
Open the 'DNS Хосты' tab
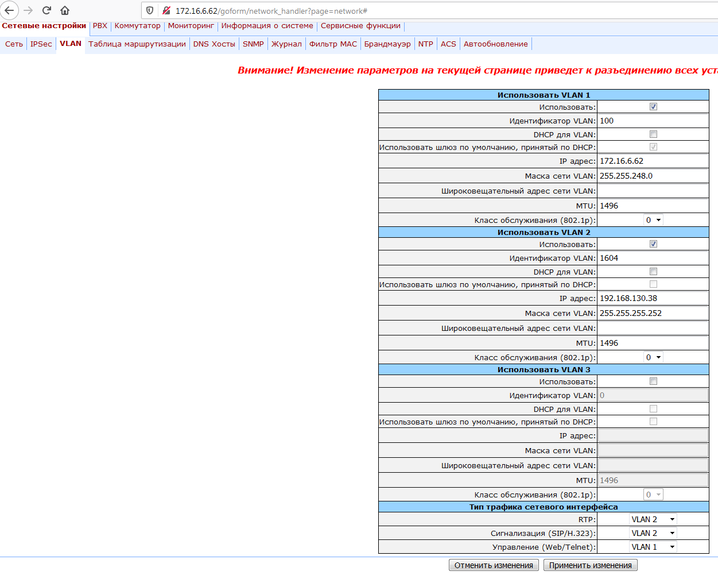pos(215,44)
